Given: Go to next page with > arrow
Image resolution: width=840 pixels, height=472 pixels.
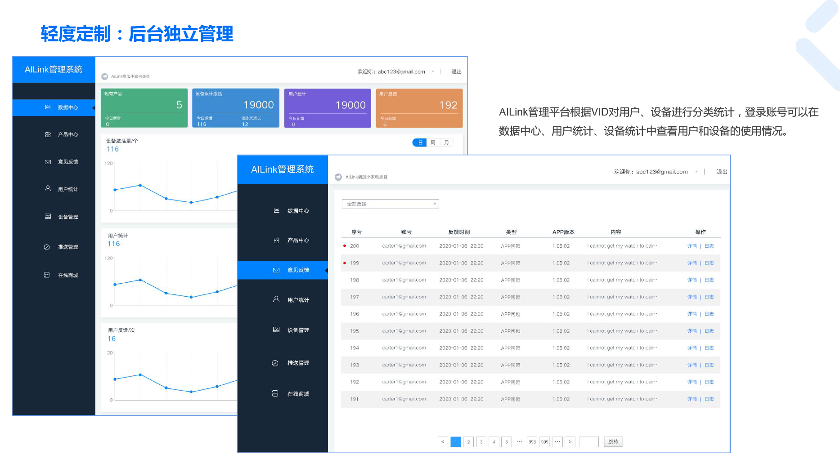Looking at the screenshot, I should tap(570, 442).
